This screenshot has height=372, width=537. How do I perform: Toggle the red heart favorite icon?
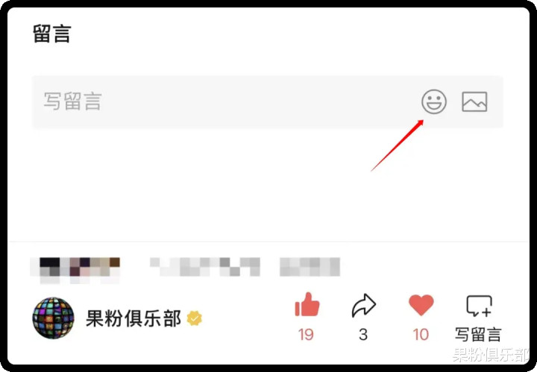tap(421, 305)
